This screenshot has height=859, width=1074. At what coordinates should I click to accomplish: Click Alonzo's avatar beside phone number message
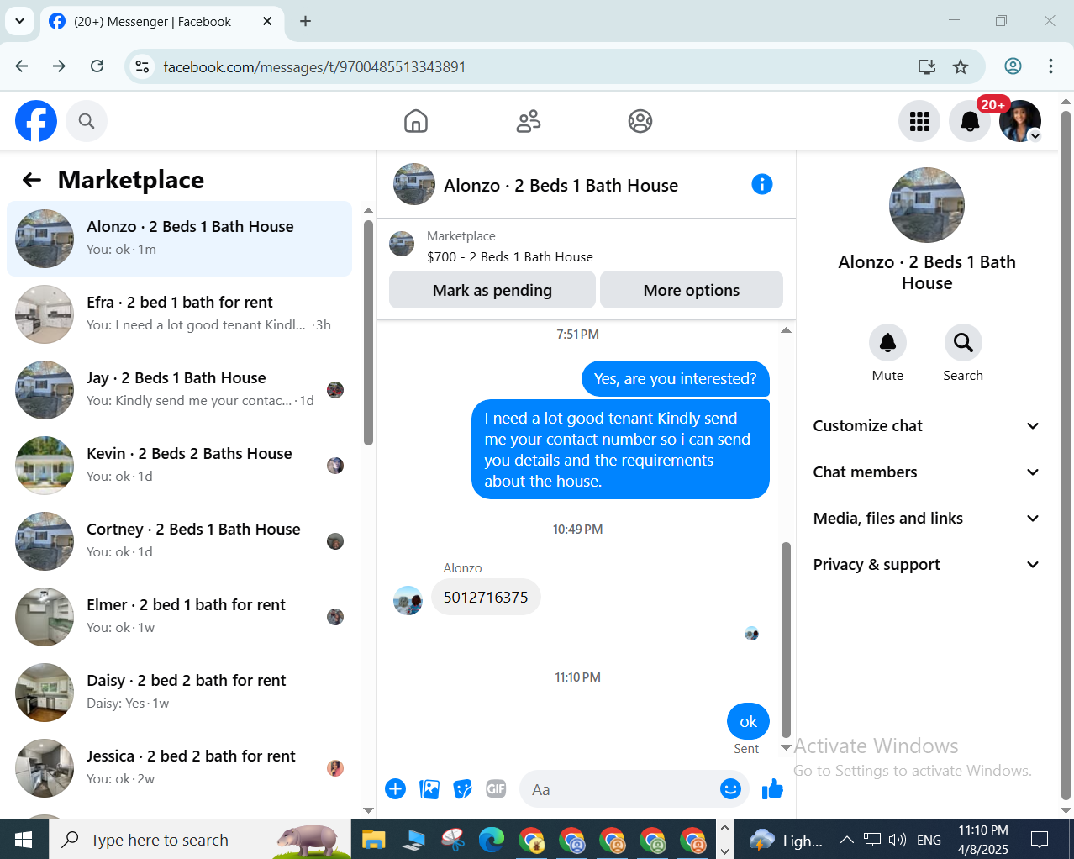(x=408, y=600)
